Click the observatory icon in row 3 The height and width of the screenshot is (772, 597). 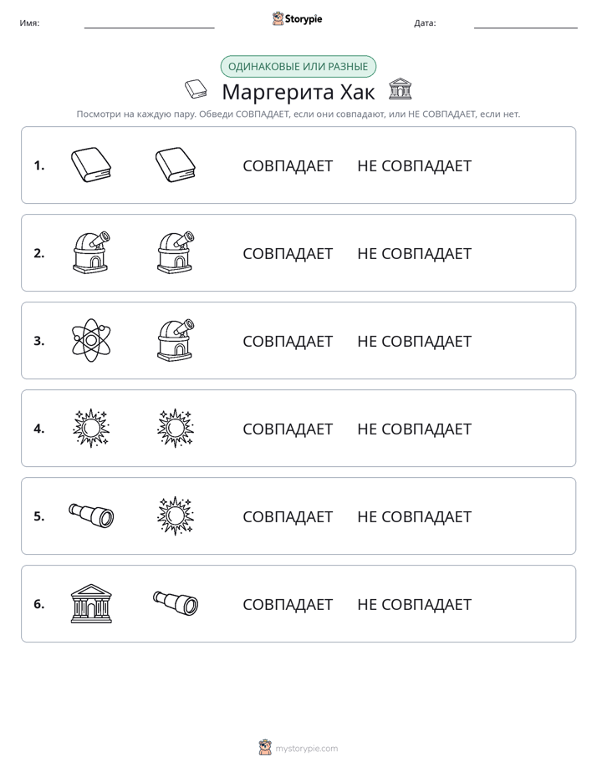176,340
